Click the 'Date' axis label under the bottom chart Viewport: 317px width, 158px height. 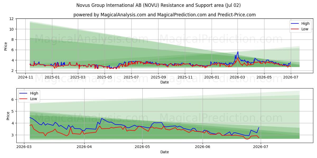(165, 152)
